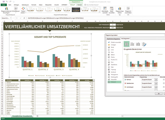Select Vorlagen chart category
165x120 pixels.
pyautogui.click(x=112, y=45)
